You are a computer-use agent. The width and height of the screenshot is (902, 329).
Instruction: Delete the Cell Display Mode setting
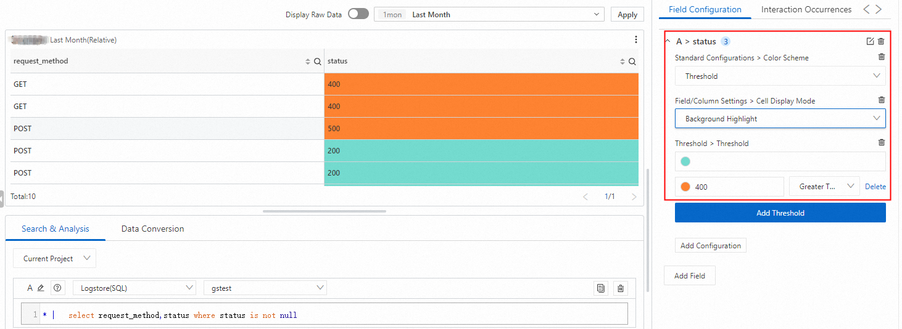pyautogui.click(x=881, y=100)
